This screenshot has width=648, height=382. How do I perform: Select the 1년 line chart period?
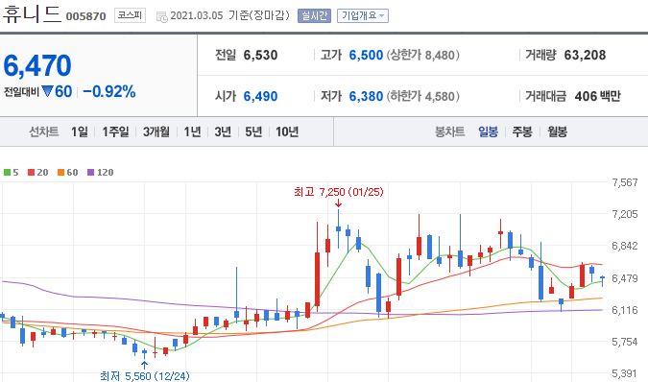pos(192,131)
